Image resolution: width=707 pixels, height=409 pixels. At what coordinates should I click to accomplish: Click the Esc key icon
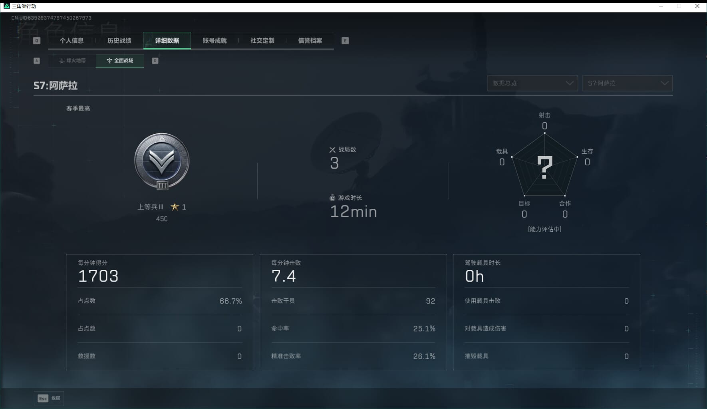pyautogui.click(x=43, y=398)
